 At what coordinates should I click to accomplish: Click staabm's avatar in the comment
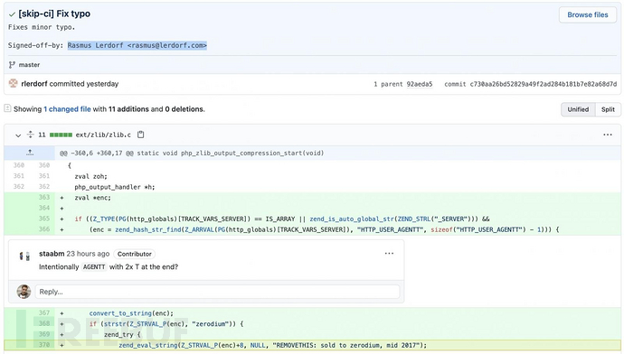point(24,256)
